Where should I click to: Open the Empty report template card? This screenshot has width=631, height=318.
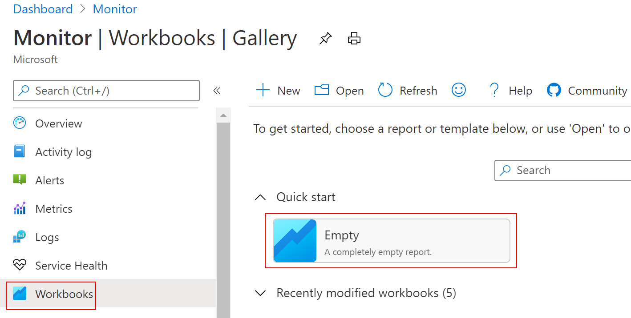(x=392, y=241)
